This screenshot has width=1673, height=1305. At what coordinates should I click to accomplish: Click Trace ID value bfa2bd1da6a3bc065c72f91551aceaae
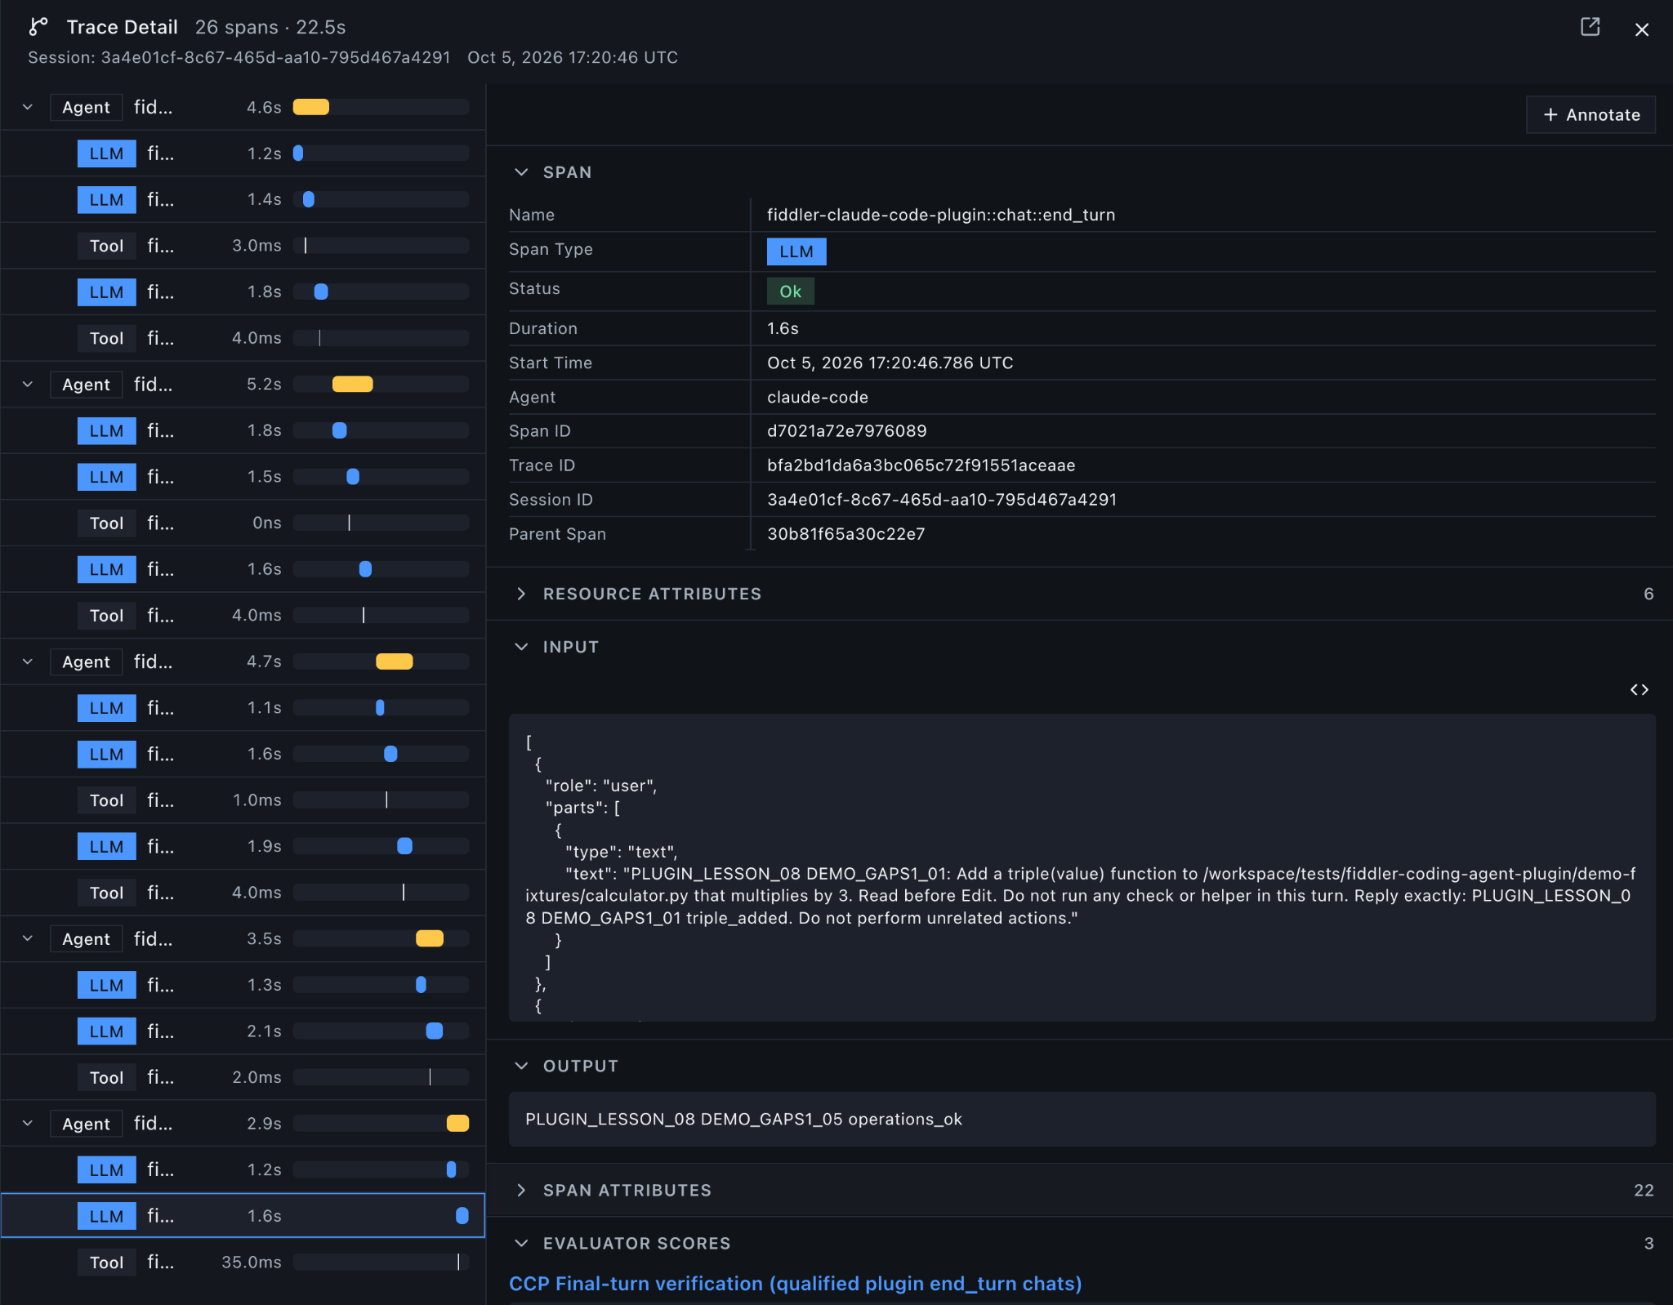pyautogui.click(x=921, y=465)
